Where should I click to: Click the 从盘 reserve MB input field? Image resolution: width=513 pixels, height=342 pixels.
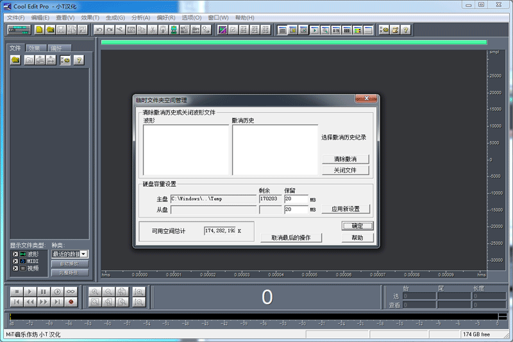pos(296,209)
